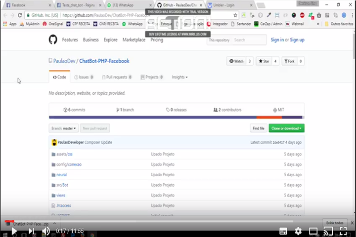The height and width of the screenshot is (237, 356).
Task: Open the neural folder
Action: (61, 175)
